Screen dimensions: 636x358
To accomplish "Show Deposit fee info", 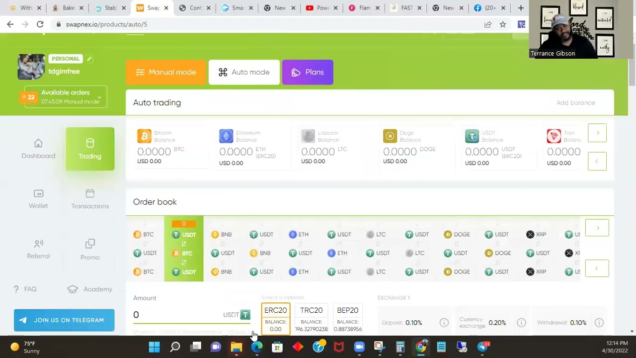I will click(x=444, y=323).
